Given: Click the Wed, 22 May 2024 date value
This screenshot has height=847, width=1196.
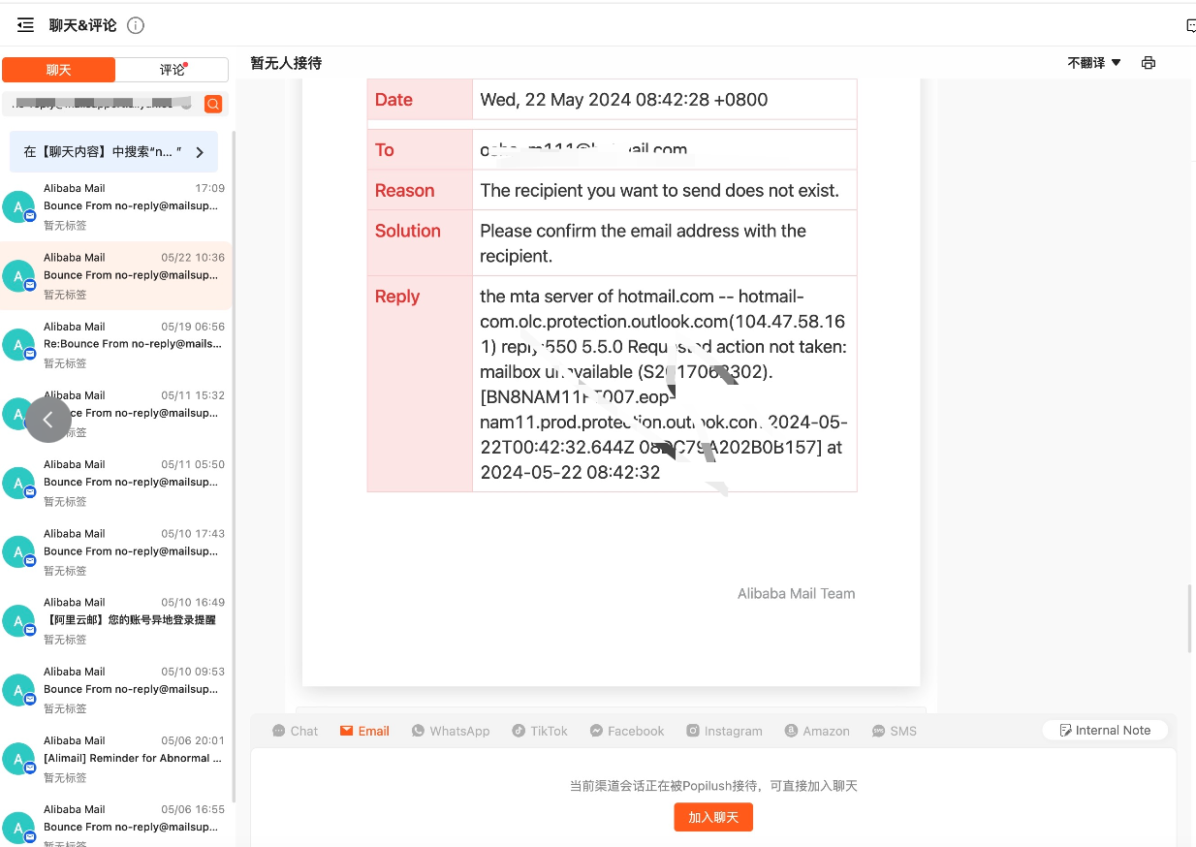Looking at the screenshot, I should pyautogui.click(x=624, y=100).
